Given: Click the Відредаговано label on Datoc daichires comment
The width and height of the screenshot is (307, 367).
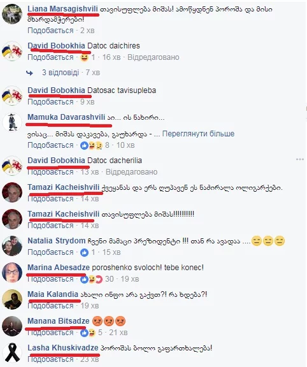Looking at the screenshot, I should pos(153,57).
